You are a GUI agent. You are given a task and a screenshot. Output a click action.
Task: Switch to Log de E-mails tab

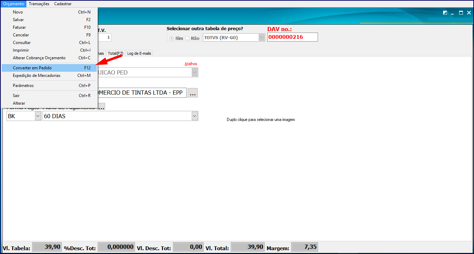pyautogui.click(x=139, y=53)
